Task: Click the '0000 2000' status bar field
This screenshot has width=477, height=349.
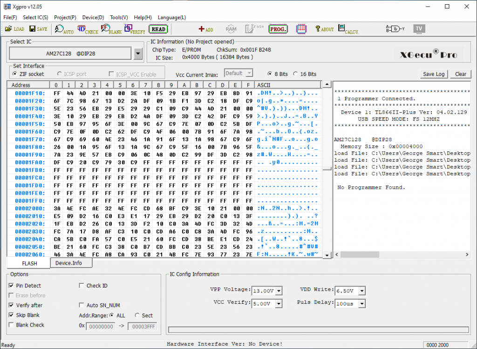Action: click(446, 345)
